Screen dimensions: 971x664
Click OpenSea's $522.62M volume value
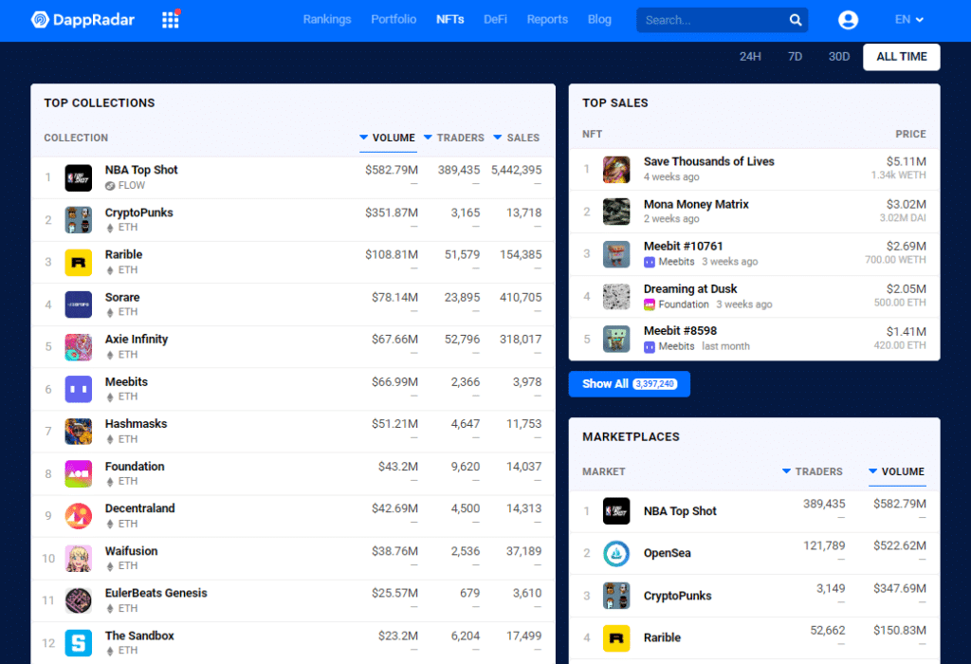(x=900, y=545)
